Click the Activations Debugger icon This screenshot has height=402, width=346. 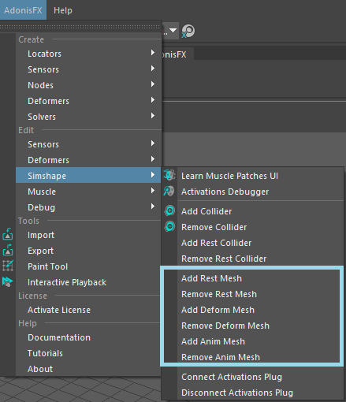[169, 191]
